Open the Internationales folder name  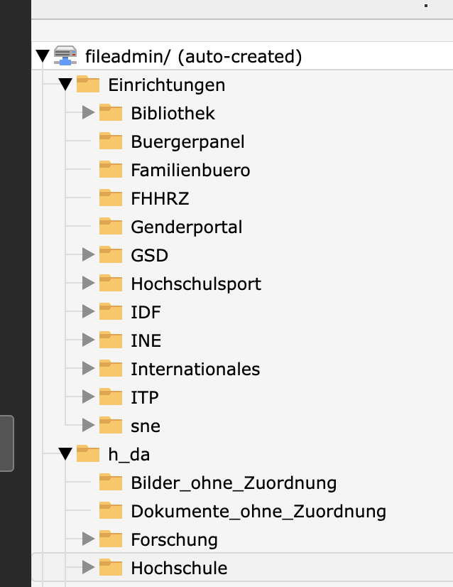[195, 369]
